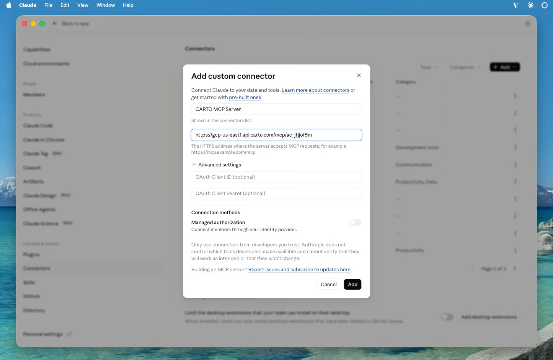This screenshot has height=360, width=553.
Task: Open Office Agents in the sidebar
Action: point(39,210)
